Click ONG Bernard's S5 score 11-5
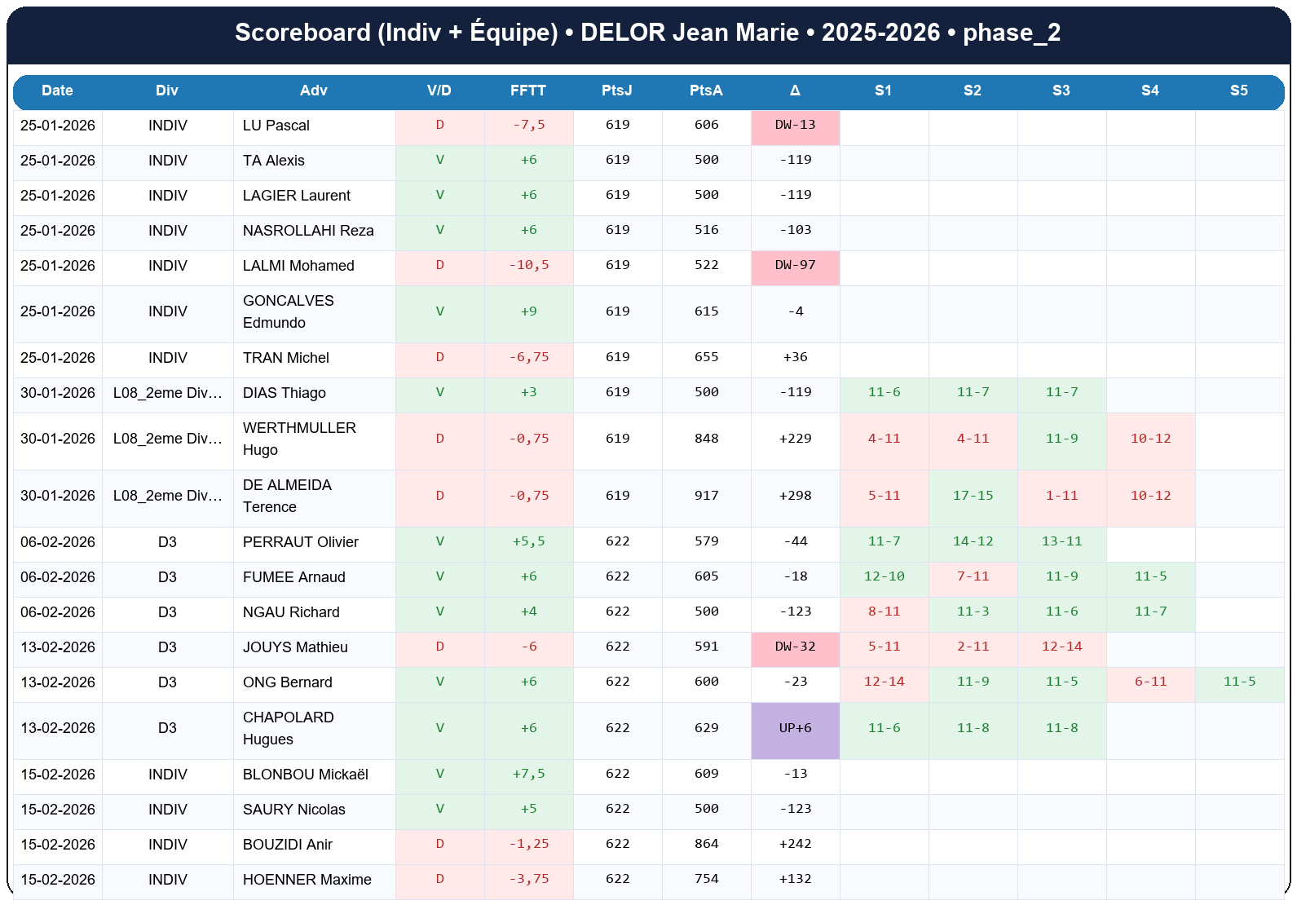The height and width of the screenshot is (905, 1297). 1239,682
